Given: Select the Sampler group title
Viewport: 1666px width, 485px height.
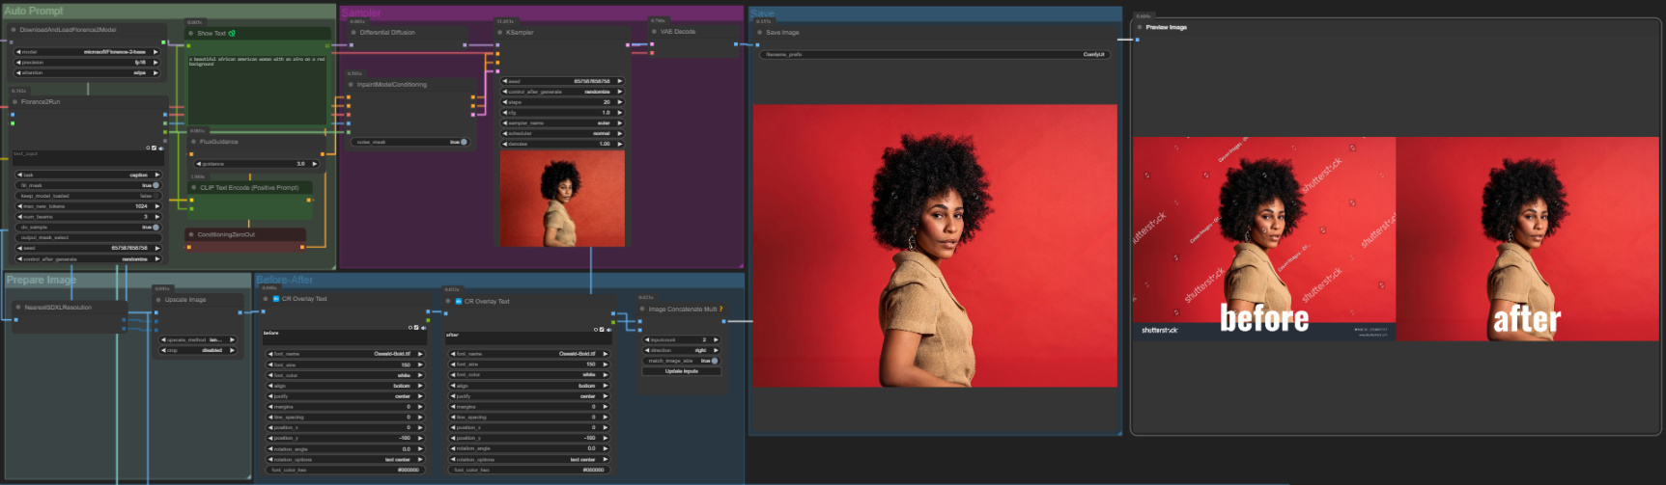Looking at the screenshot, I should (x=361, y=13).
